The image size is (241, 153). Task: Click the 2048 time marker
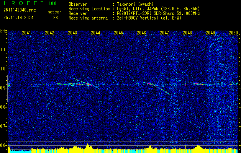[187, 33]
